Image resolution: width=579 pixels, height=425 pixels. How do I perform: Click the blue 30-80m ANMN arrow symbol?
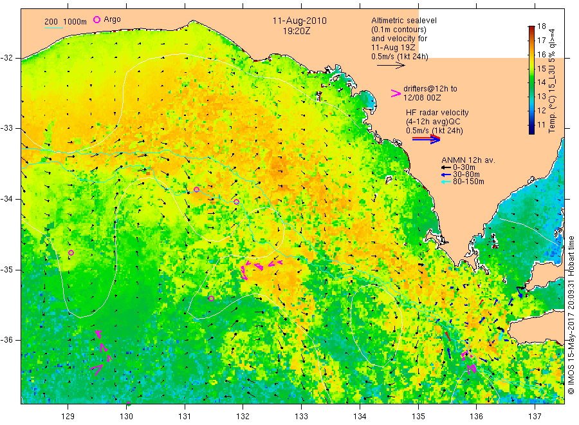point(446,175)
